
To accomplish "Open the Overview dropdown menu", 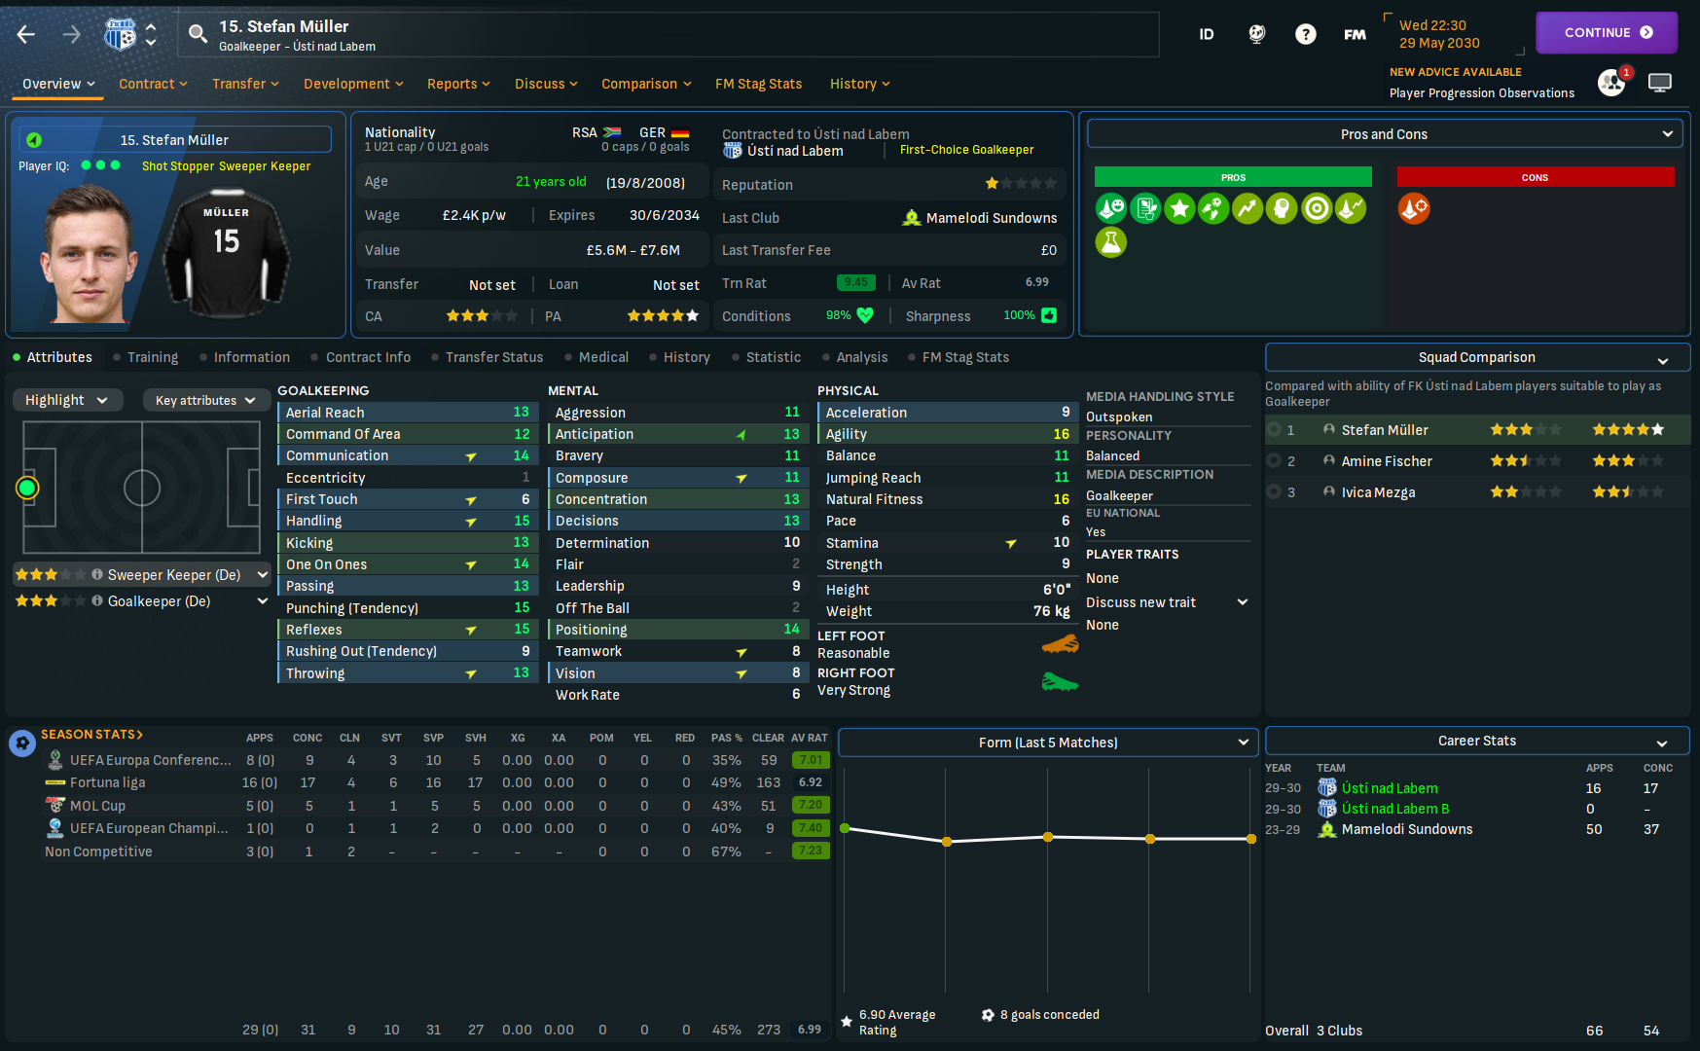I will (58, 84).
